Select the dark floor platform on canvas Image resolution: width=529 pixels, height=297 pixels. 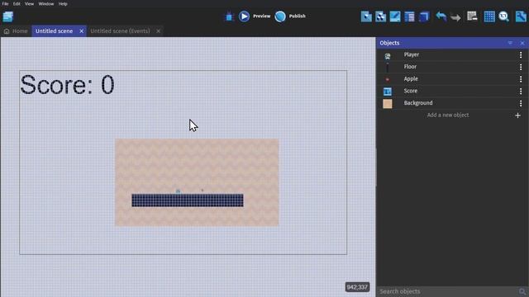point(188,200)
